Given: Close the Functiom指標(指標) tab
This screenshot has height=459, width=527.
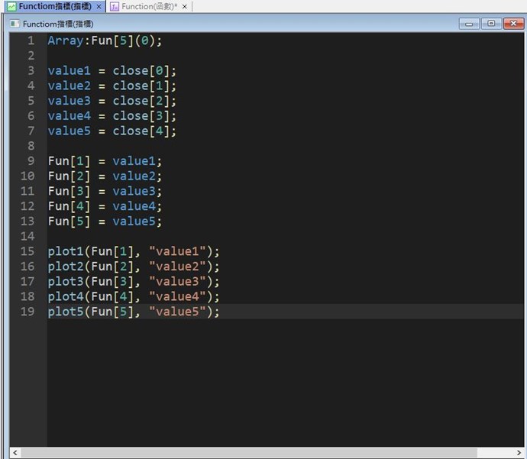Looking at the screenshot, I should pos(99,6).
